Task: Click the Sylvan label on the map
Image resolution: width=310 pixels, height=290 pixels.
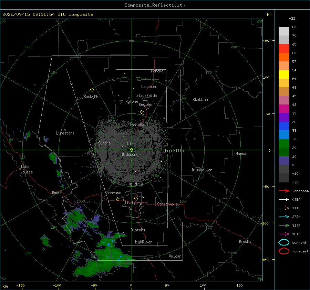Action: (132, 102)
